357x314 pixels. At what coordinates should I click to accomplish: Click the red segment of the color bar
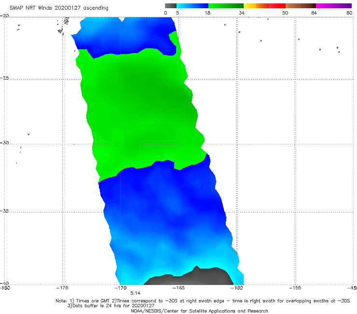[277, 6]
